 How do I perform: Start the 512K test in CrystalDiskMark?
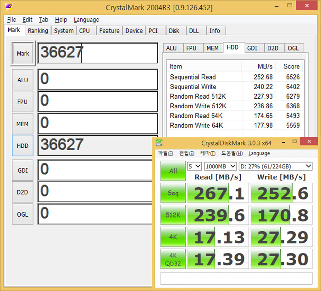(173, 215)
